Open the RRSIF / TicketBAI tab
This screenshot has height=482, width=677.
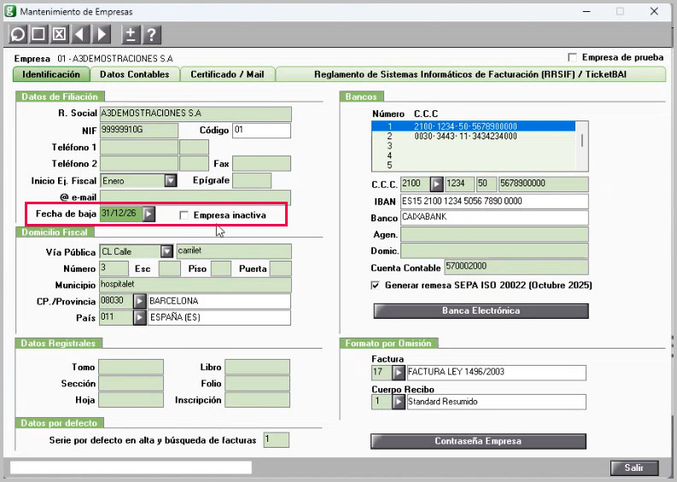coord(470,74)
